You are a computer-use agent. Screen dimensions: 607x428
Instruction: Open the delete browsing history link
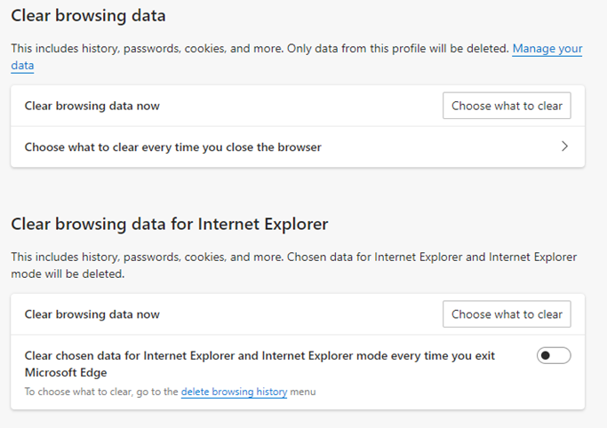click(234, 392)
